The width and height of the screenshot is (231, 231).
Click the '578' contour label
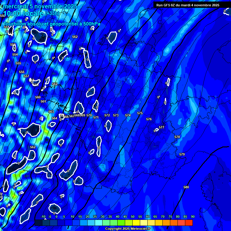point(177,137)
